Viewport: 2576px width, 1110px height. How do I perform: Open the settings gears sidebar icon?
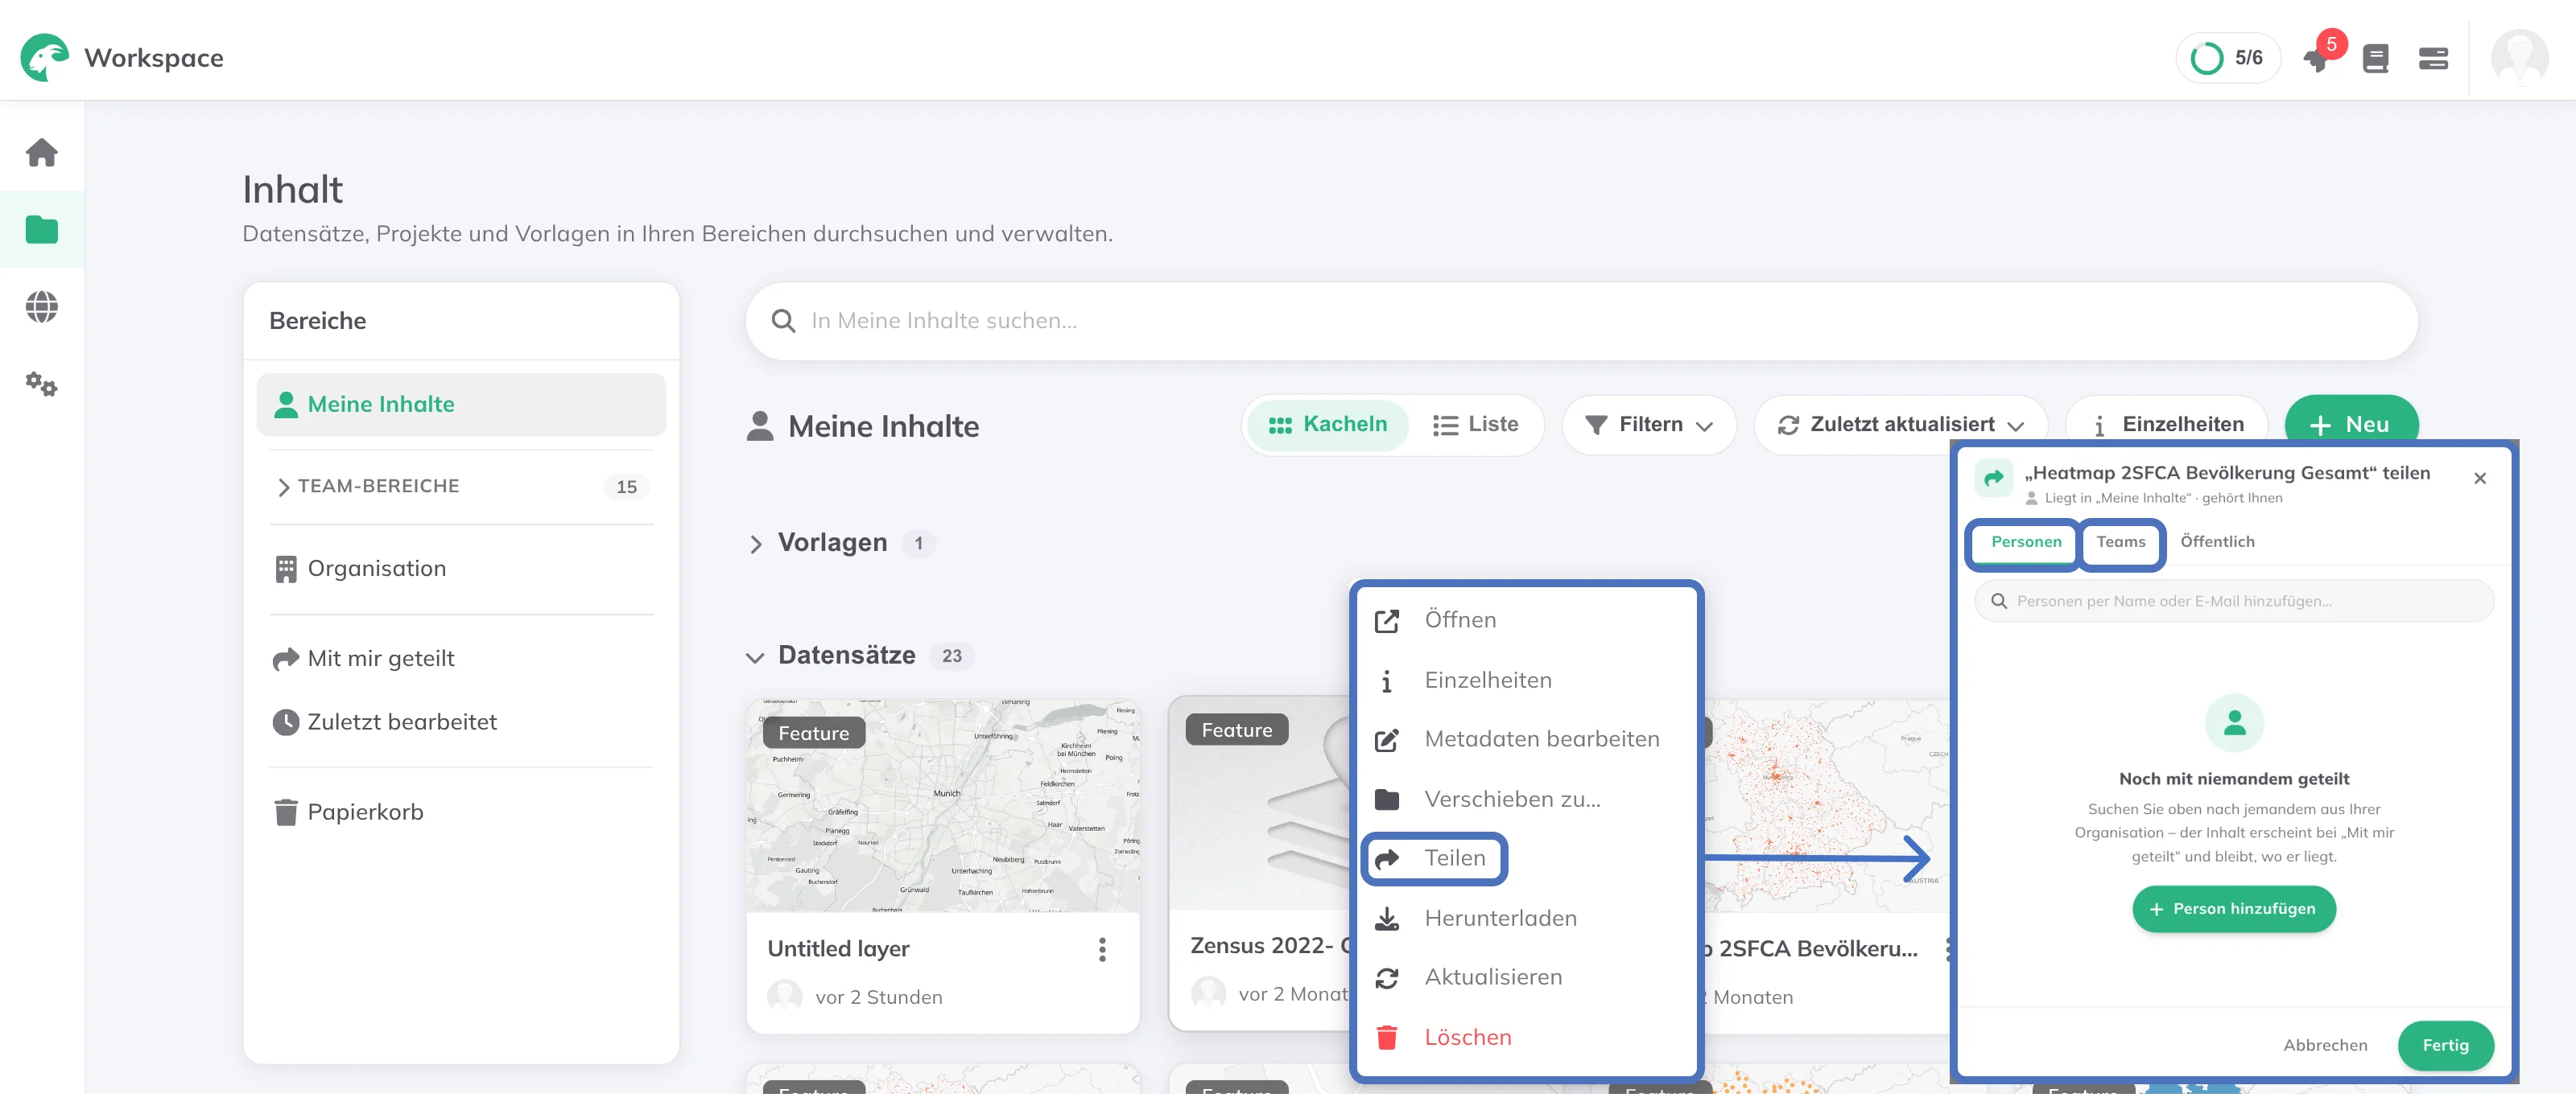(41, 384)
